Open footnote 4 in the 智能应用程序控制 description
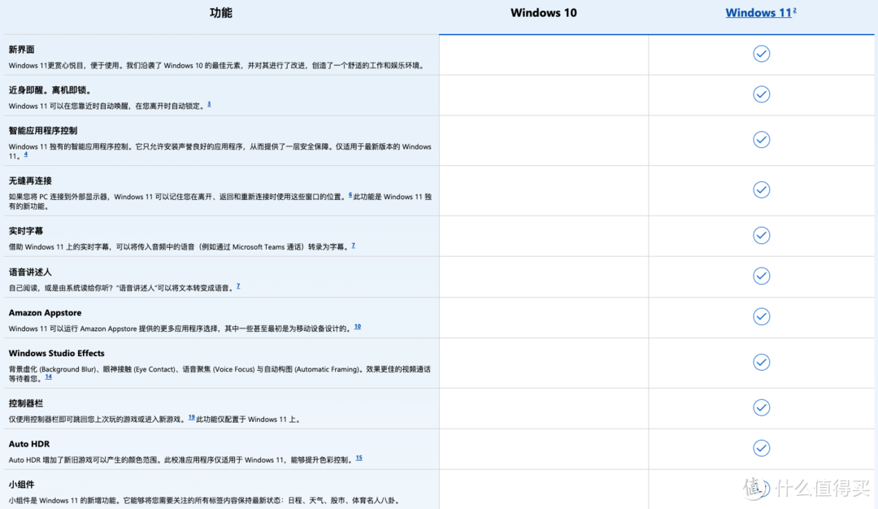Image resolution: width=878 pixels, height=509 pixels. [26, 154]
